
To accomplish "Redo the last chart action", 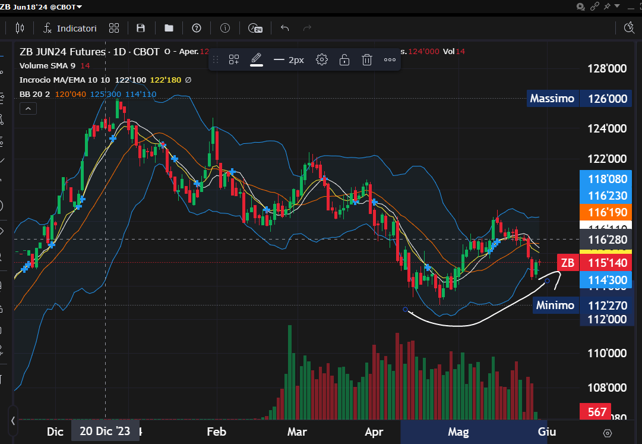I will click(307, 28).
